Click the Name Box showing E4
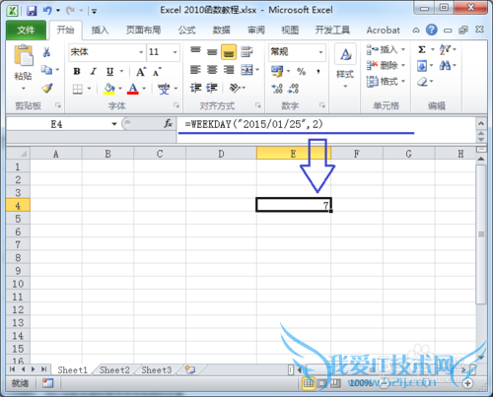The image size is (493, 397). point(56,124)
